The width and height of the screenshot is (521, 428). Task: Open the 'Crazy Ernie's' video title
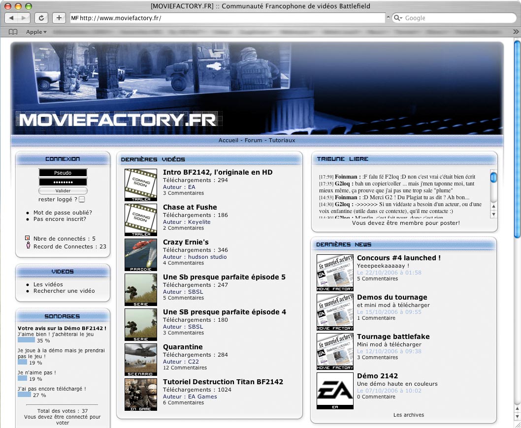coord(186,242)
